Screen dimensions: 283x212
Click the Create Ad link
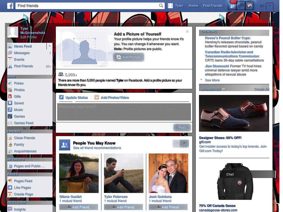[x=261, y=89]
